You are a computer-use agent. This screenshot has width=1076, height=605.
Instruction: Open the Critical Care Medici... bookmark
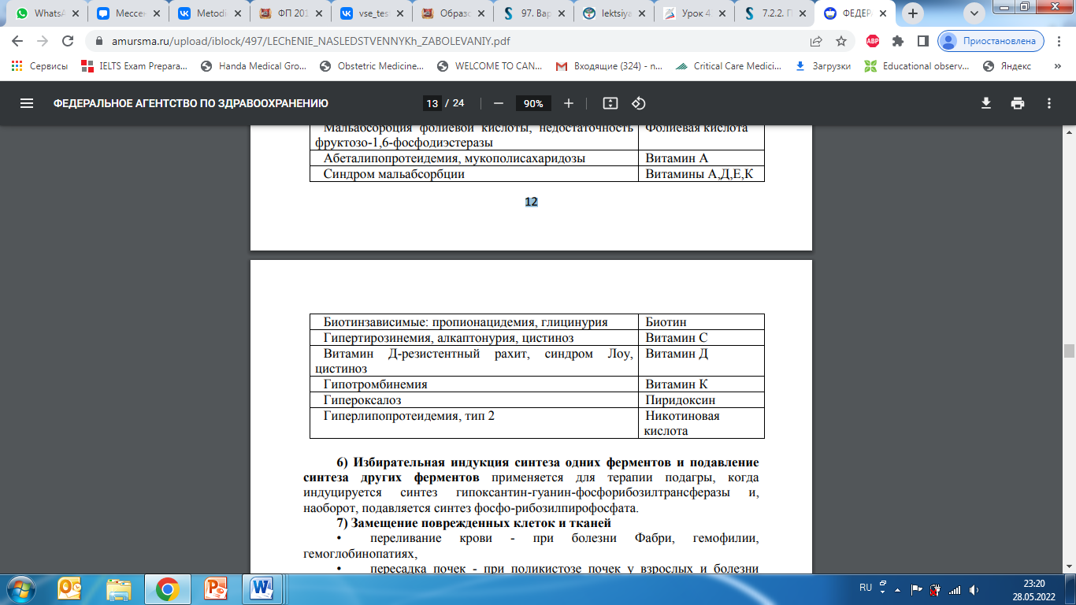(729, 66)
